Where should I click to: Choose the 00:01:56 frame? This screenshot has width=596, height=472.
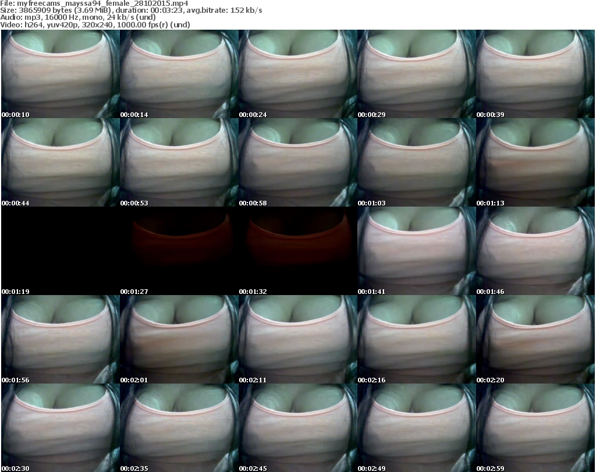pos(61,339)
